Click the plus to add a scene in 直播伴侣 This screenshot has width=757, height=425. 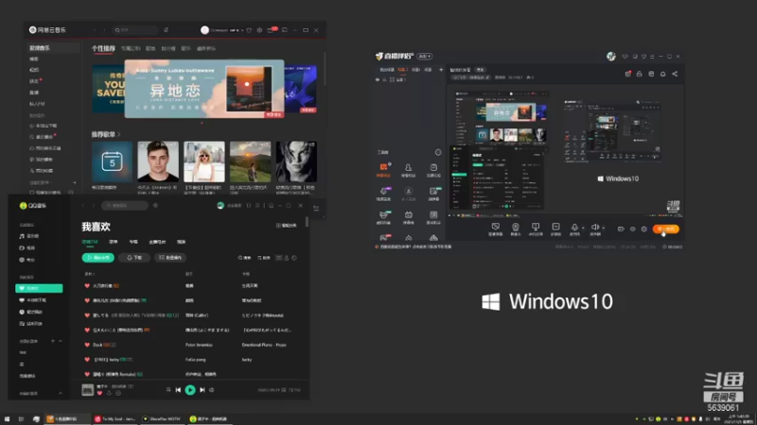pyautogui.click(x=441, y=70)
